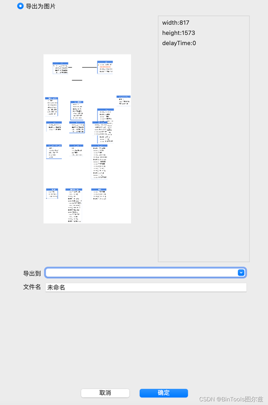
Task: Select the top-left table in the preview
Action: 61,68
